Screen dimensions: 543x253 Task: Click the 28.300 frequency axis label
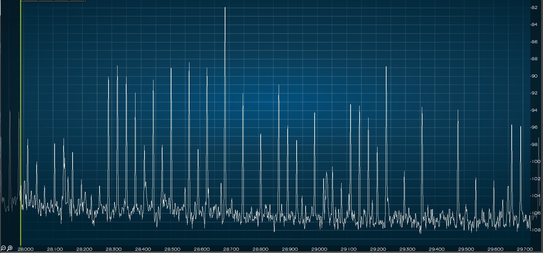click(x=114, y=249)
